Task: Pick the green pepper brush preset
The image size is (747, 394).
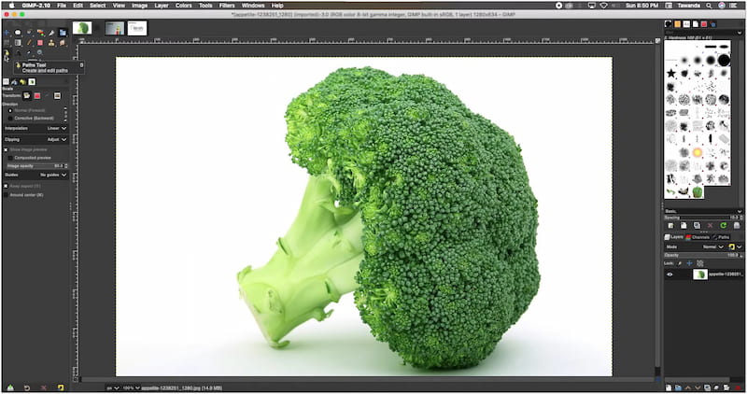Action: (698, 191)
